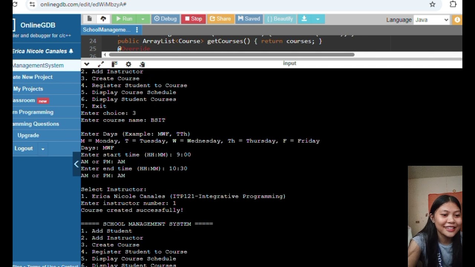The width and height of the screenshot is (475, 267).
Task: Click 'SCHOOL MANAGEMENT SYSTEM' header text
Action: [147, 224]
